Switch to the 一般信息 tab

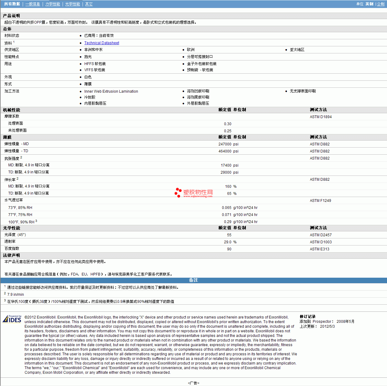(x=33, y=4)
